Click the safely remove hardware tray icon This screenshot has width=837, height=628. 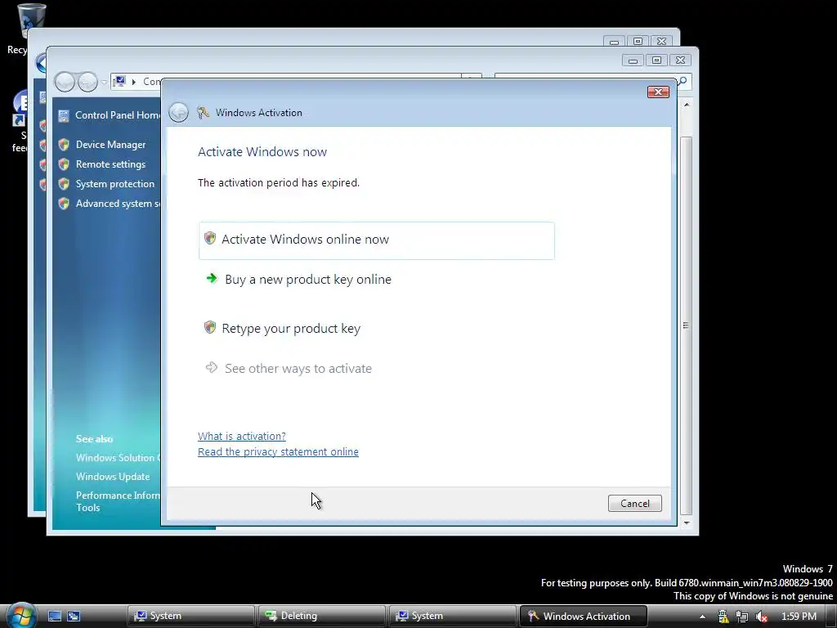(x=723, y=617)
